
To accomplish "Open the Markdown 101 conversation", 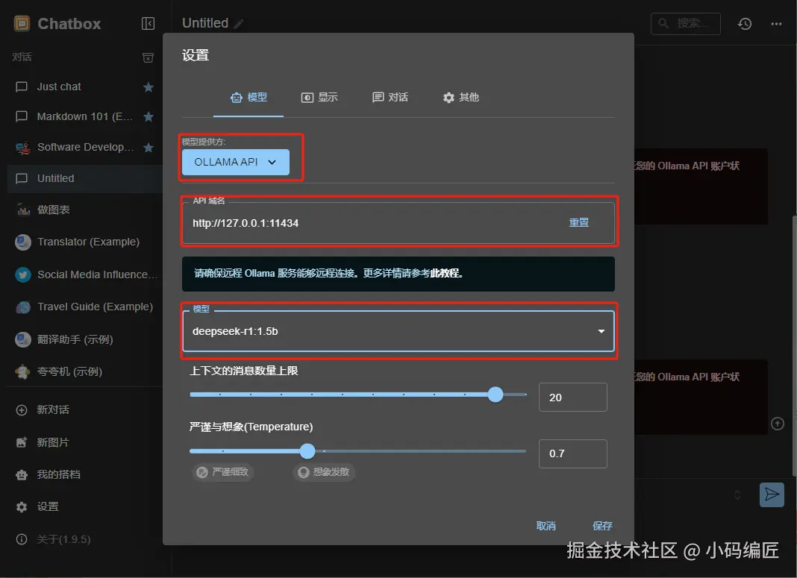I will pos(85,117).
